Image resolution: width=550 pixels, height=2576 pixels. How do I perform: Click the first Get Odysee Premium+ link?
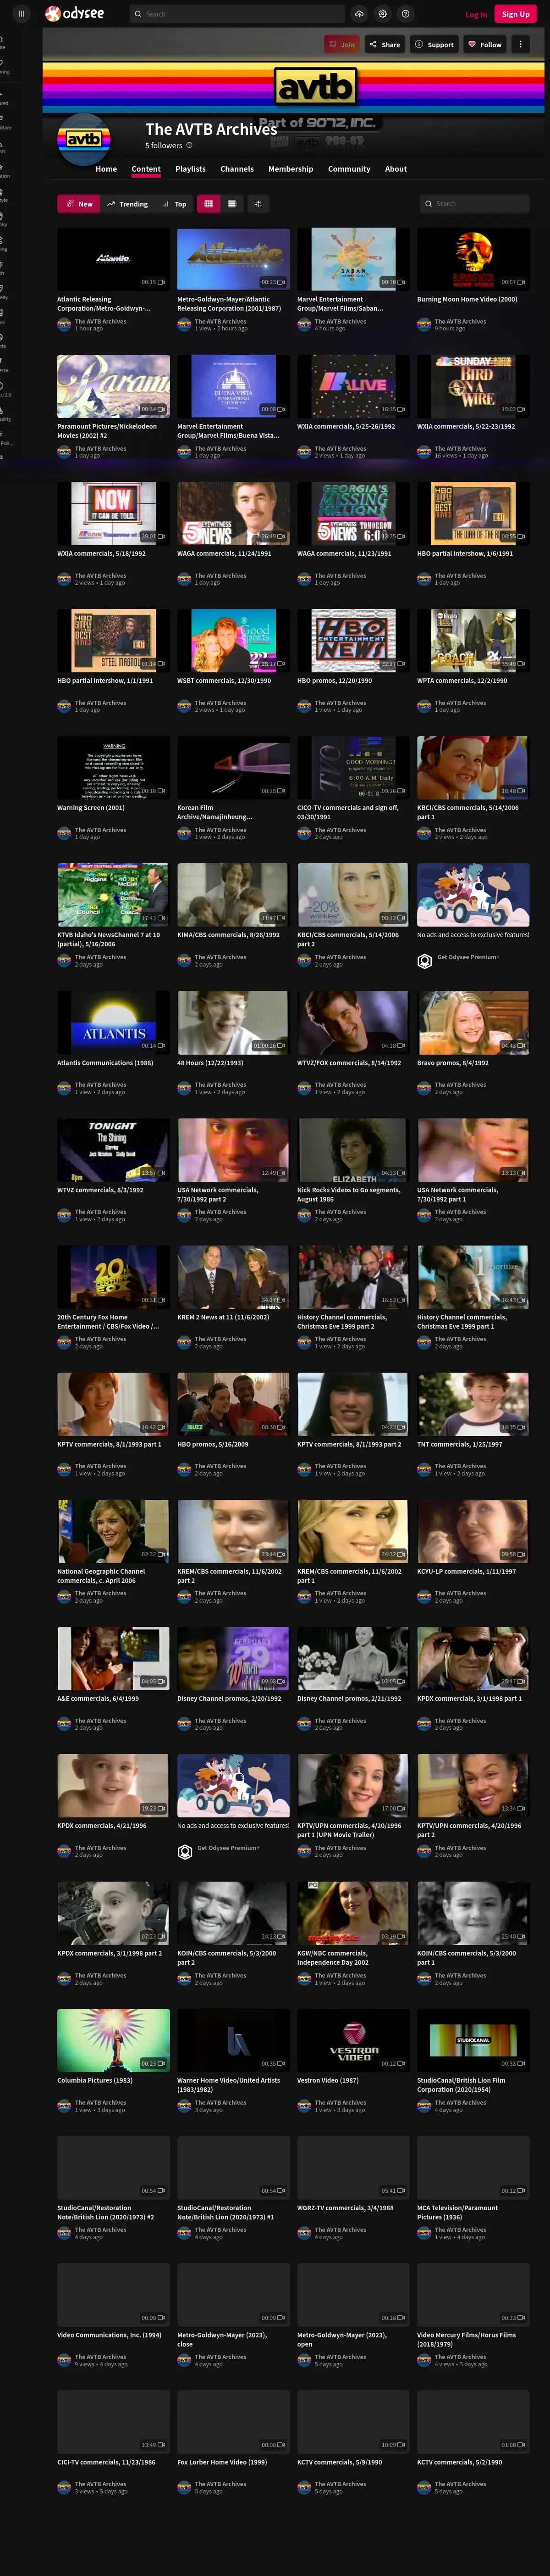point(468,957)
